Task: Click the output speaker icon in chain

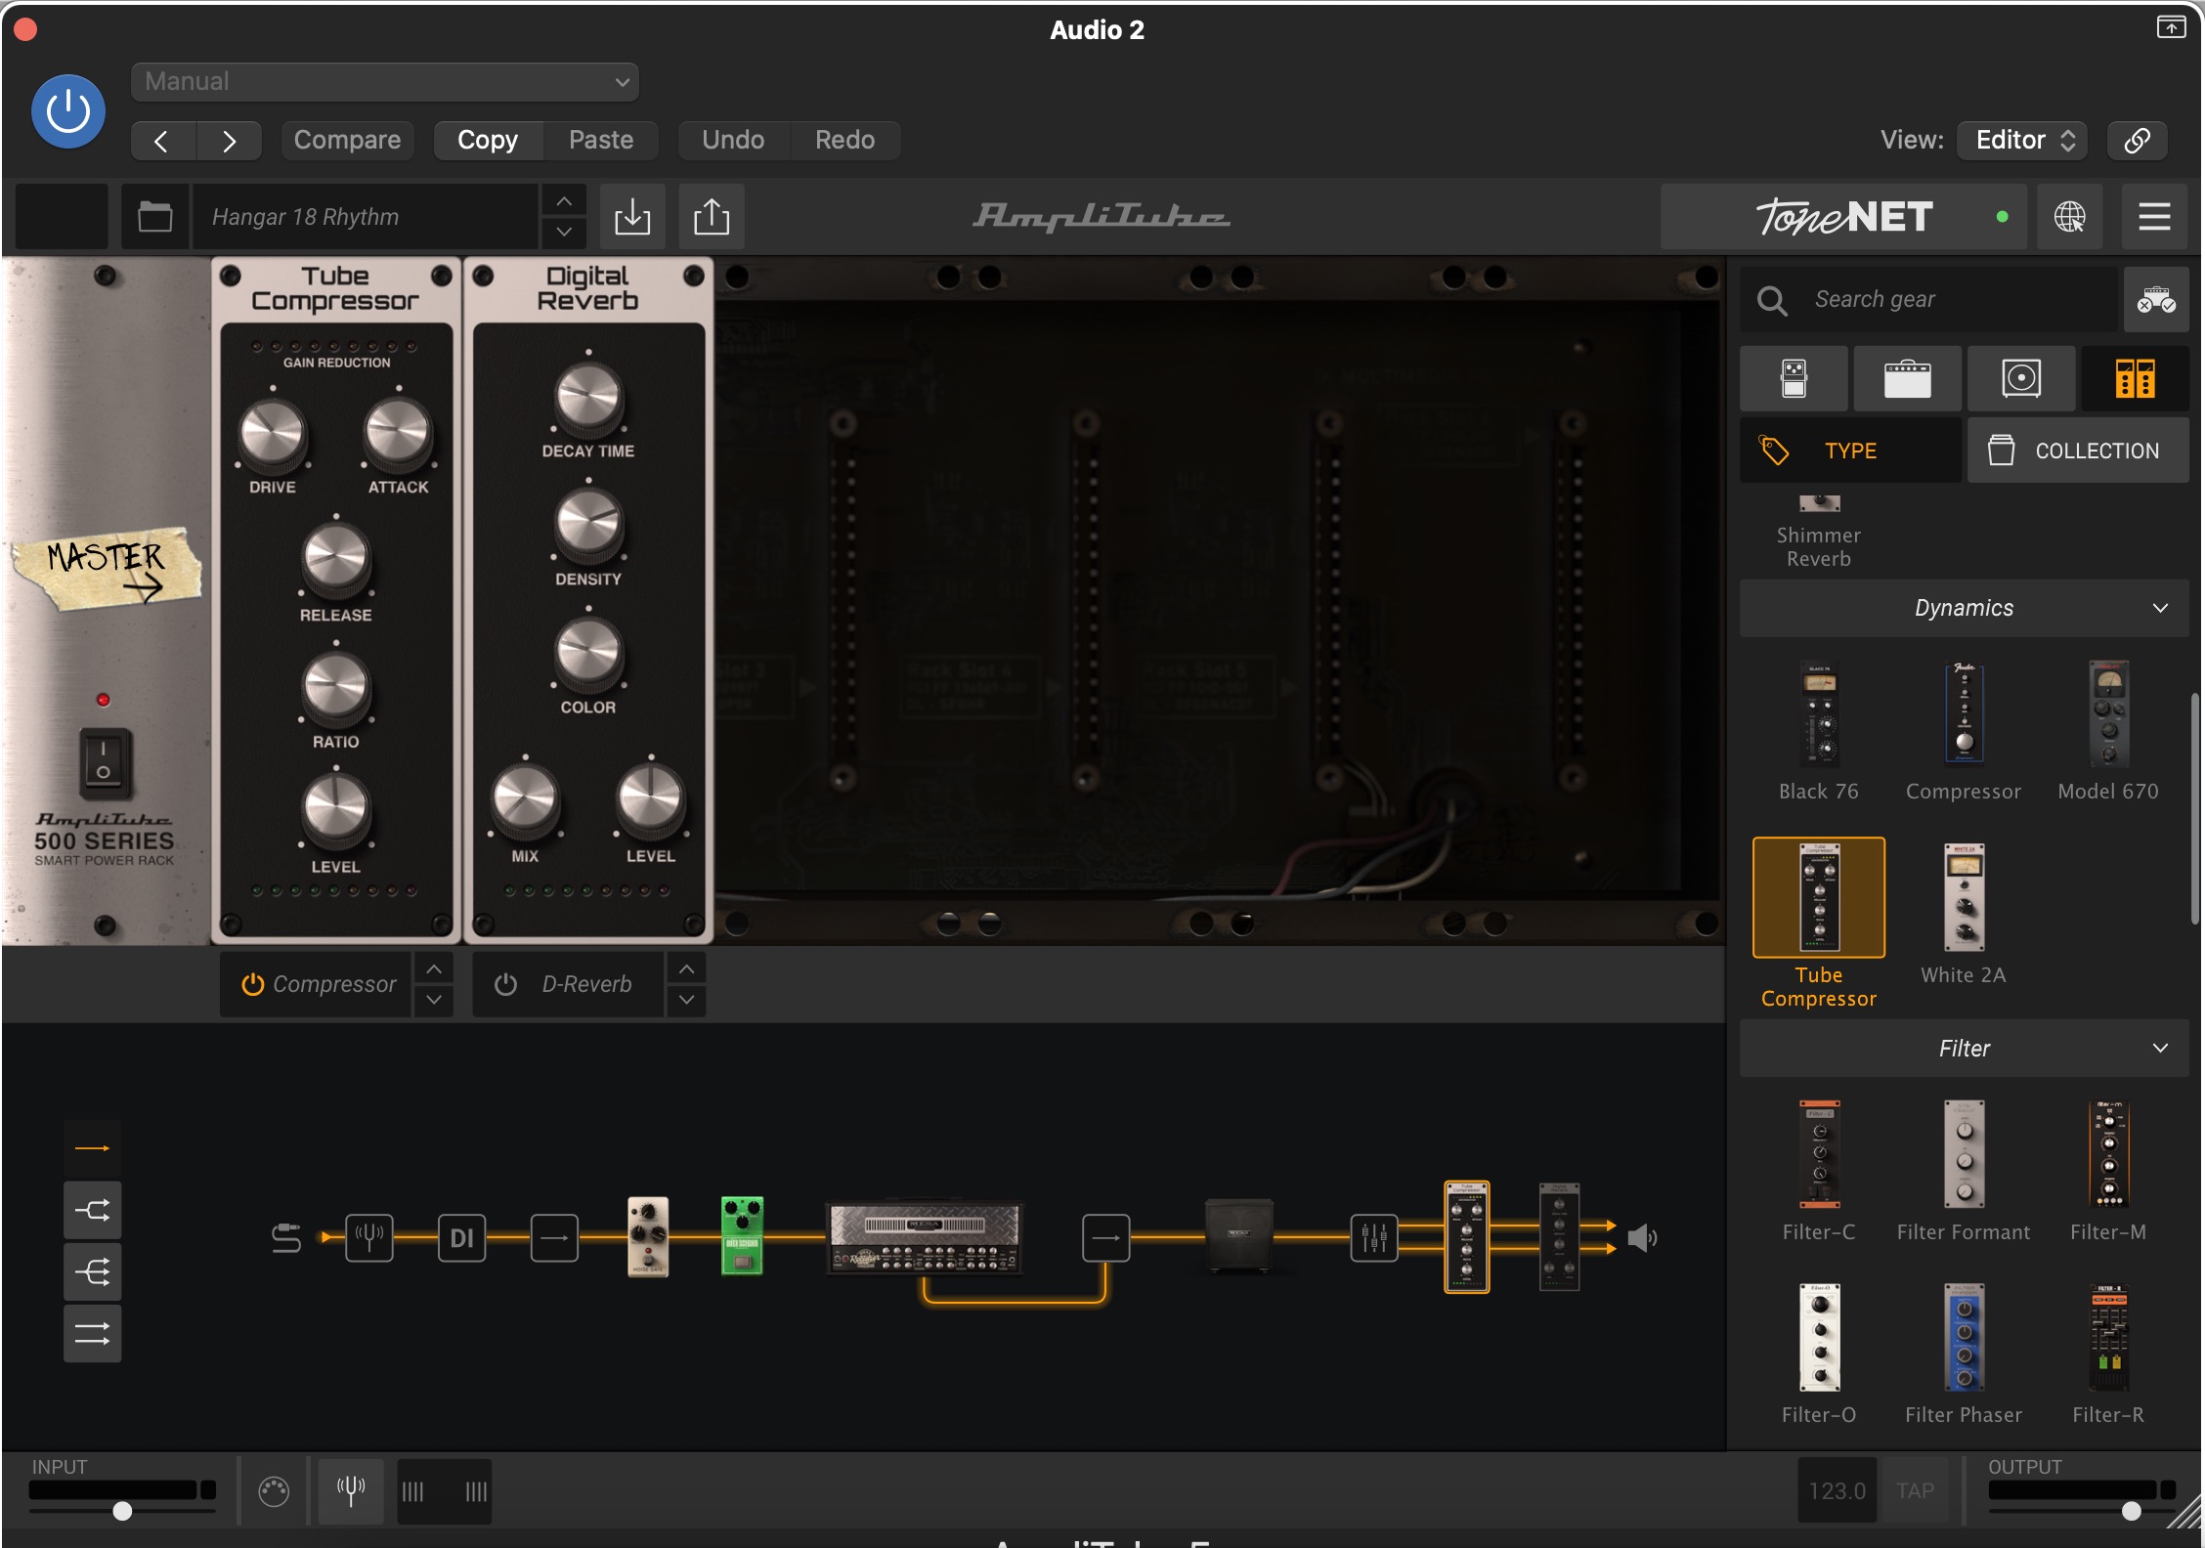Action: 1642,1238
